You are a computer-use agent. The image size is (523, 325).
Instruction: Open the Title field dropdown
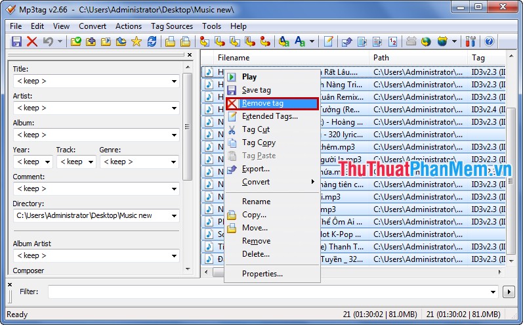click(x=174, y=81)
